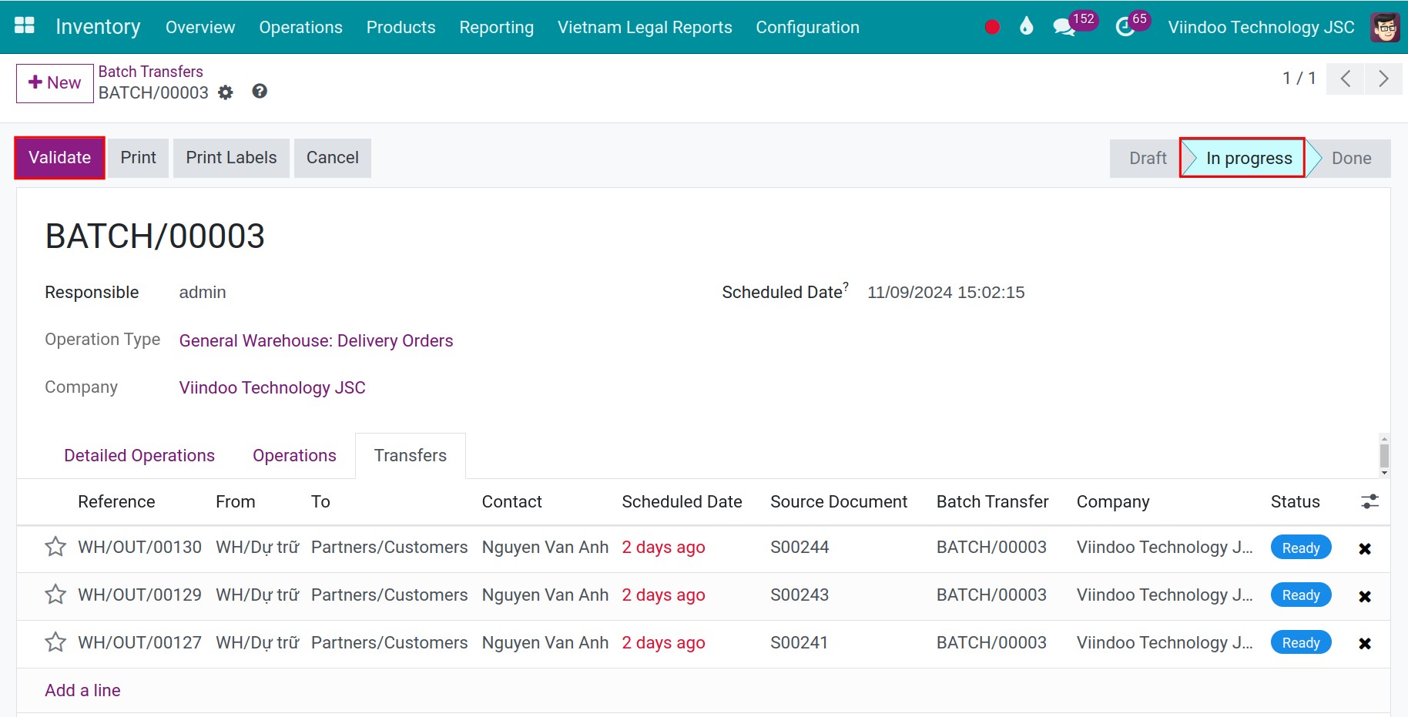Star the WH/OUT/00130 transfer
This screenshot has width=1408, height=717.
(55, 547)
